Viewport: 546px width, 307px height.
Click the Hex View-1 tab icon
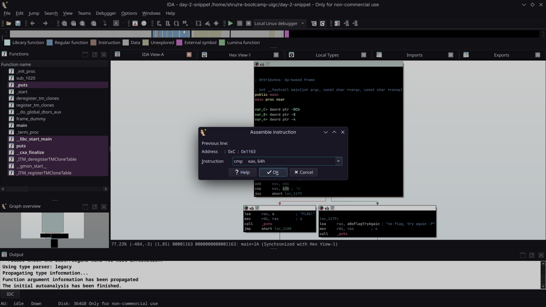(204, 55)
